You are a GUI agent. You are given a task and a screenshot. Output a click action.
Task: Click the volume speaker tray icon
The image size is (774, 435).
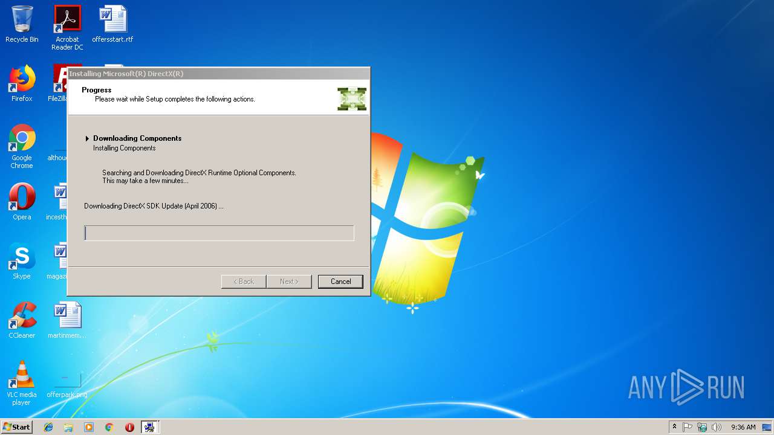coord(717,427)
